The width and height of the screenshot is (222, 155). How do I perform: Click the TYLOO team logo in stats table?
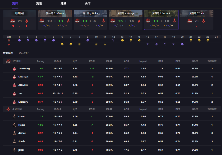pos(8,61)
